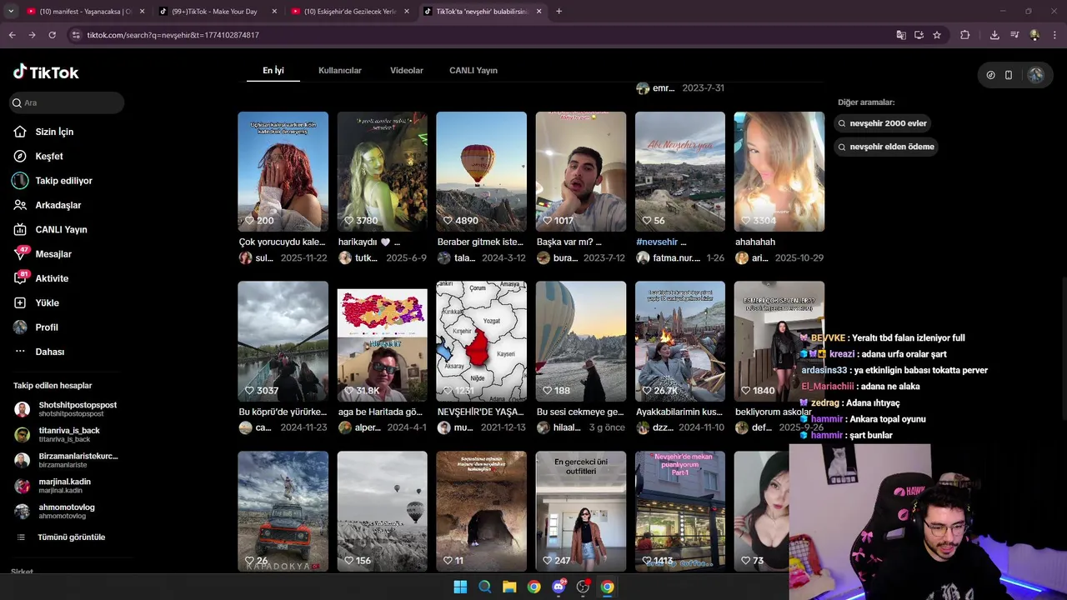This screenshot has width=1067, height=600.
Task: Open browser extensions puzzle icon
Action: point(964,35)
